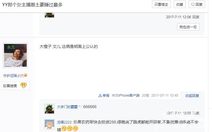Click the avatar next to 大字门的霸霸

pyautogui.click(x=49, y=109)
